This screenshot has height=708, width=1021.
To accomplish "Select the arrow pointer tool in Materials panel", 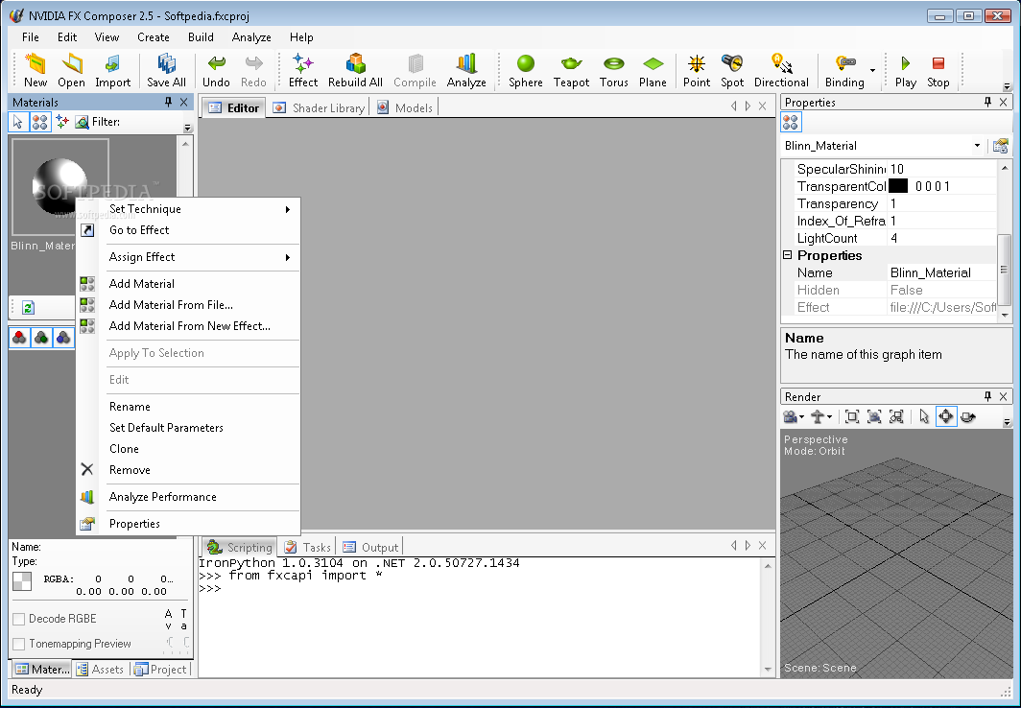I will coord(18,122).
